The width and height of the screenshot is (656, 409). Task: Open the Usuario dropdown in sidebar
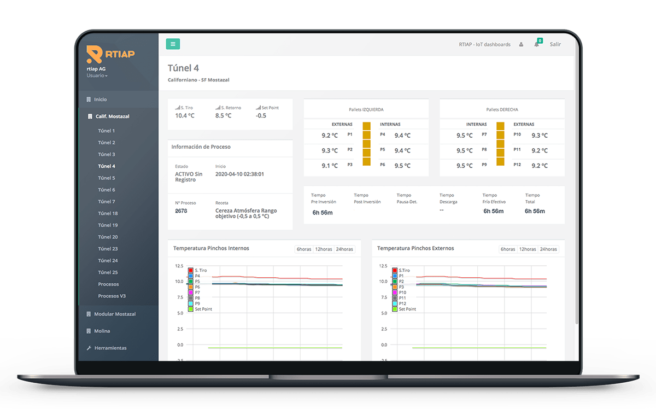97,75
